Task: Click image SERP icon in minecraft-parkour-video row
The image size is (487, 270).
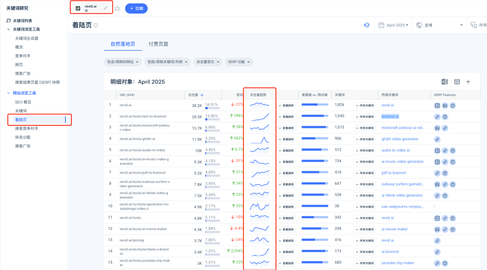Action: pyautogui.click(x=437, y=128)
